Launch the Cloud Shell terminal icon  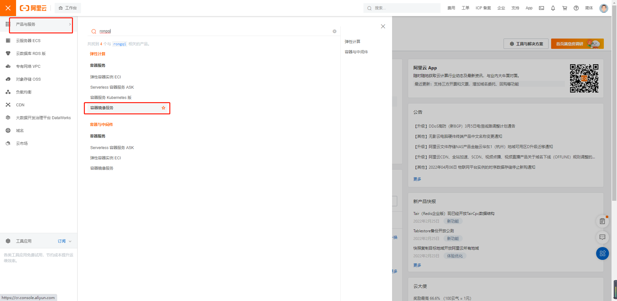541,8
